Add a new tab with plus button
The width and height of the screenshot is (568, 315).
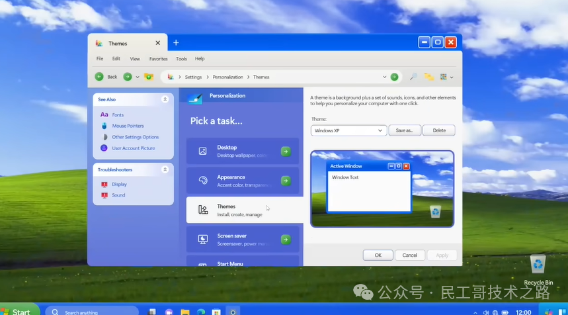[x=176, y=43]
